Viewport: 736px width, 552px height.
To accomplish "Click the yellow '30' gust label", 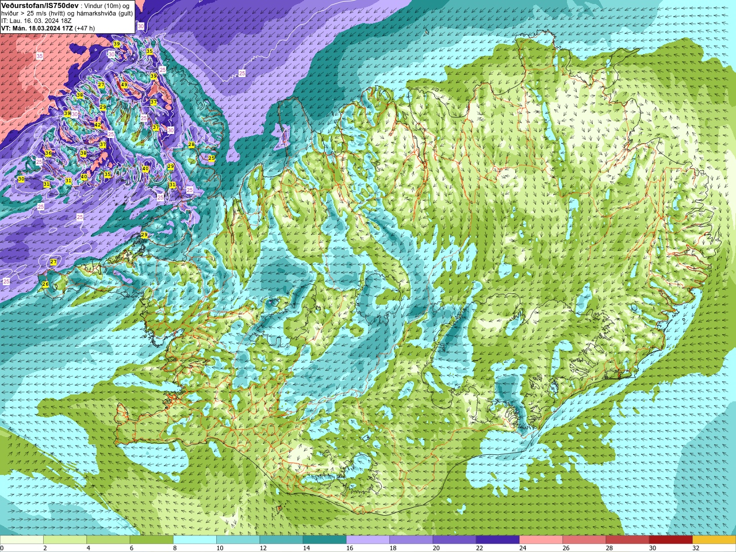I will point(21,179).
